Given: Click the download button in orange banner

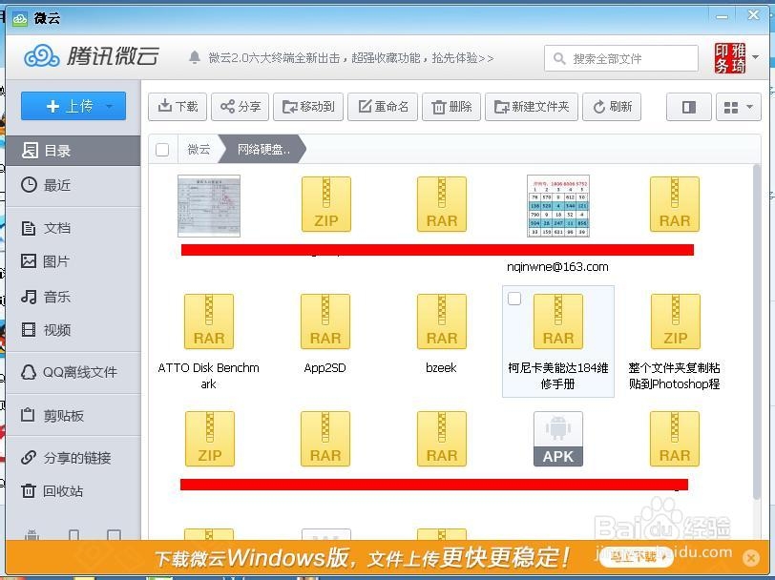Looking at the screenshot, I should pyautogui.click(x=637, y=557).
